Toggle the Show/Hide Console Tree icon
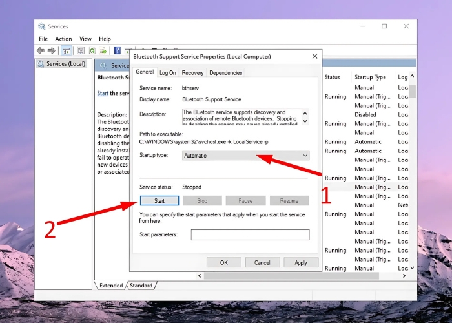This screenshot has width=452, height=323. coord(66,50)
